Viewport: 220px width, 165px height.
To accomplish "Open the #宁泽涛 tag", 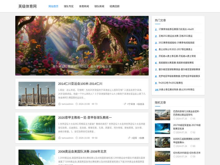I will [131, 104].
